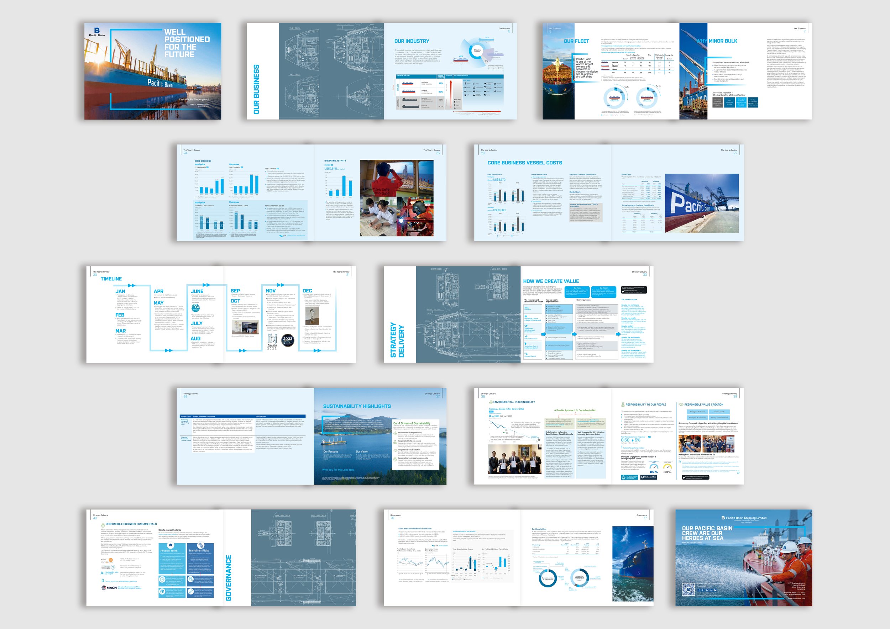This screenshot has width=890, height=629.
Task: Select the 'SUSTAINABILITY HIGHLIGHTS' heading
Action: click(x=357, y=406)
